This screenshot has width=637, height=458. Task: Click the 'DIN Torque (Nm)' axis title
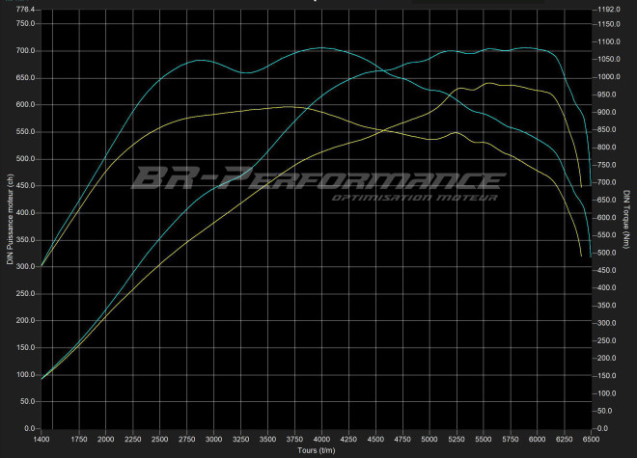pyautogui.click(x=628, y=219)
